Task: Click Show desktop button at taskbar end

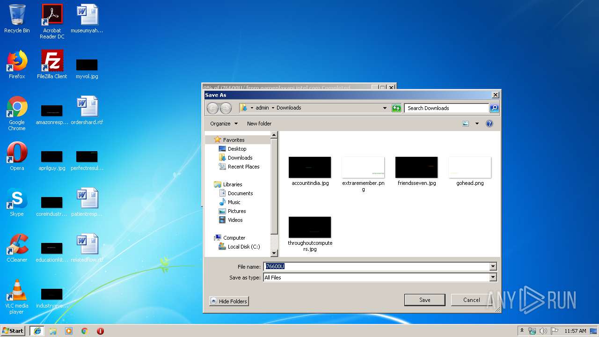Action: [594, 331]
